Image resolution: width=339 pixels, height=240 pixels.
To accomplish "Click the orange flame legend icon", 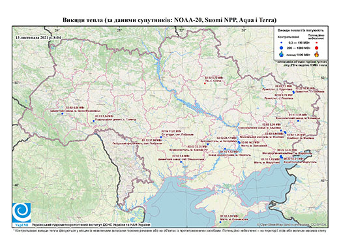I will coord(317,54).
